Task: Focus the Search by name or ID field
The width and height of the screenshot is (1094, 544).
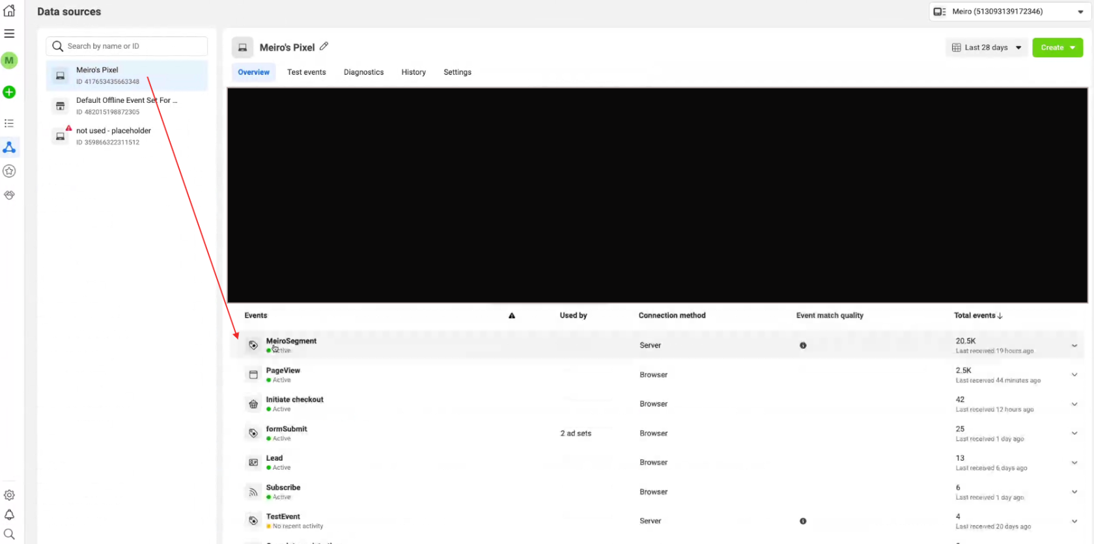Action: pyautogui.click(x=127, y=46)
